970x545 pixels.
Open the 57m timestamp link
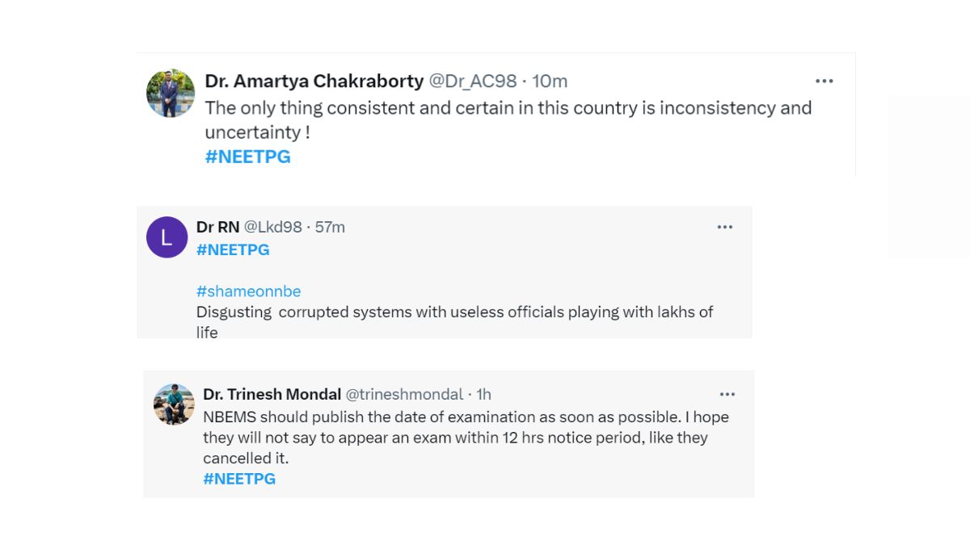point(330,228)
